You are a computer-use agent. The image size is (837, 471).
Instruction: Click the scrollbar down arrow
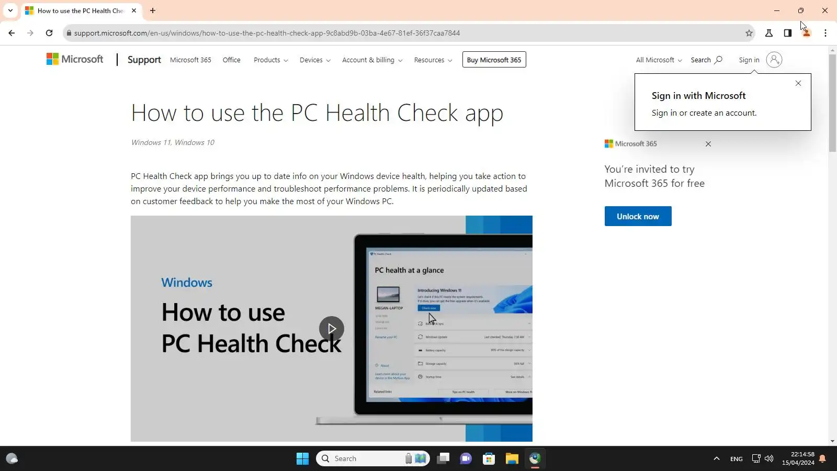(832, 441)
